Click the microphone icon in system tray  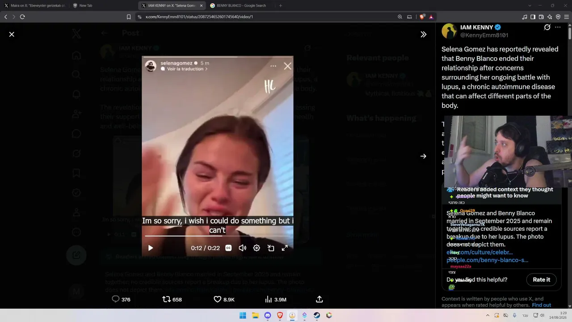click(x=514, y=315)
